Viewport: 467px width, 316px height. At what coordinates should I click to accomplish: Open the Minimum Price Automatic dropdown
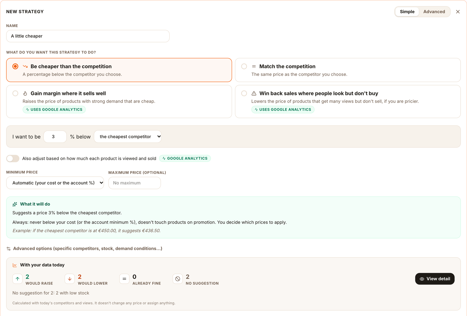55,183
